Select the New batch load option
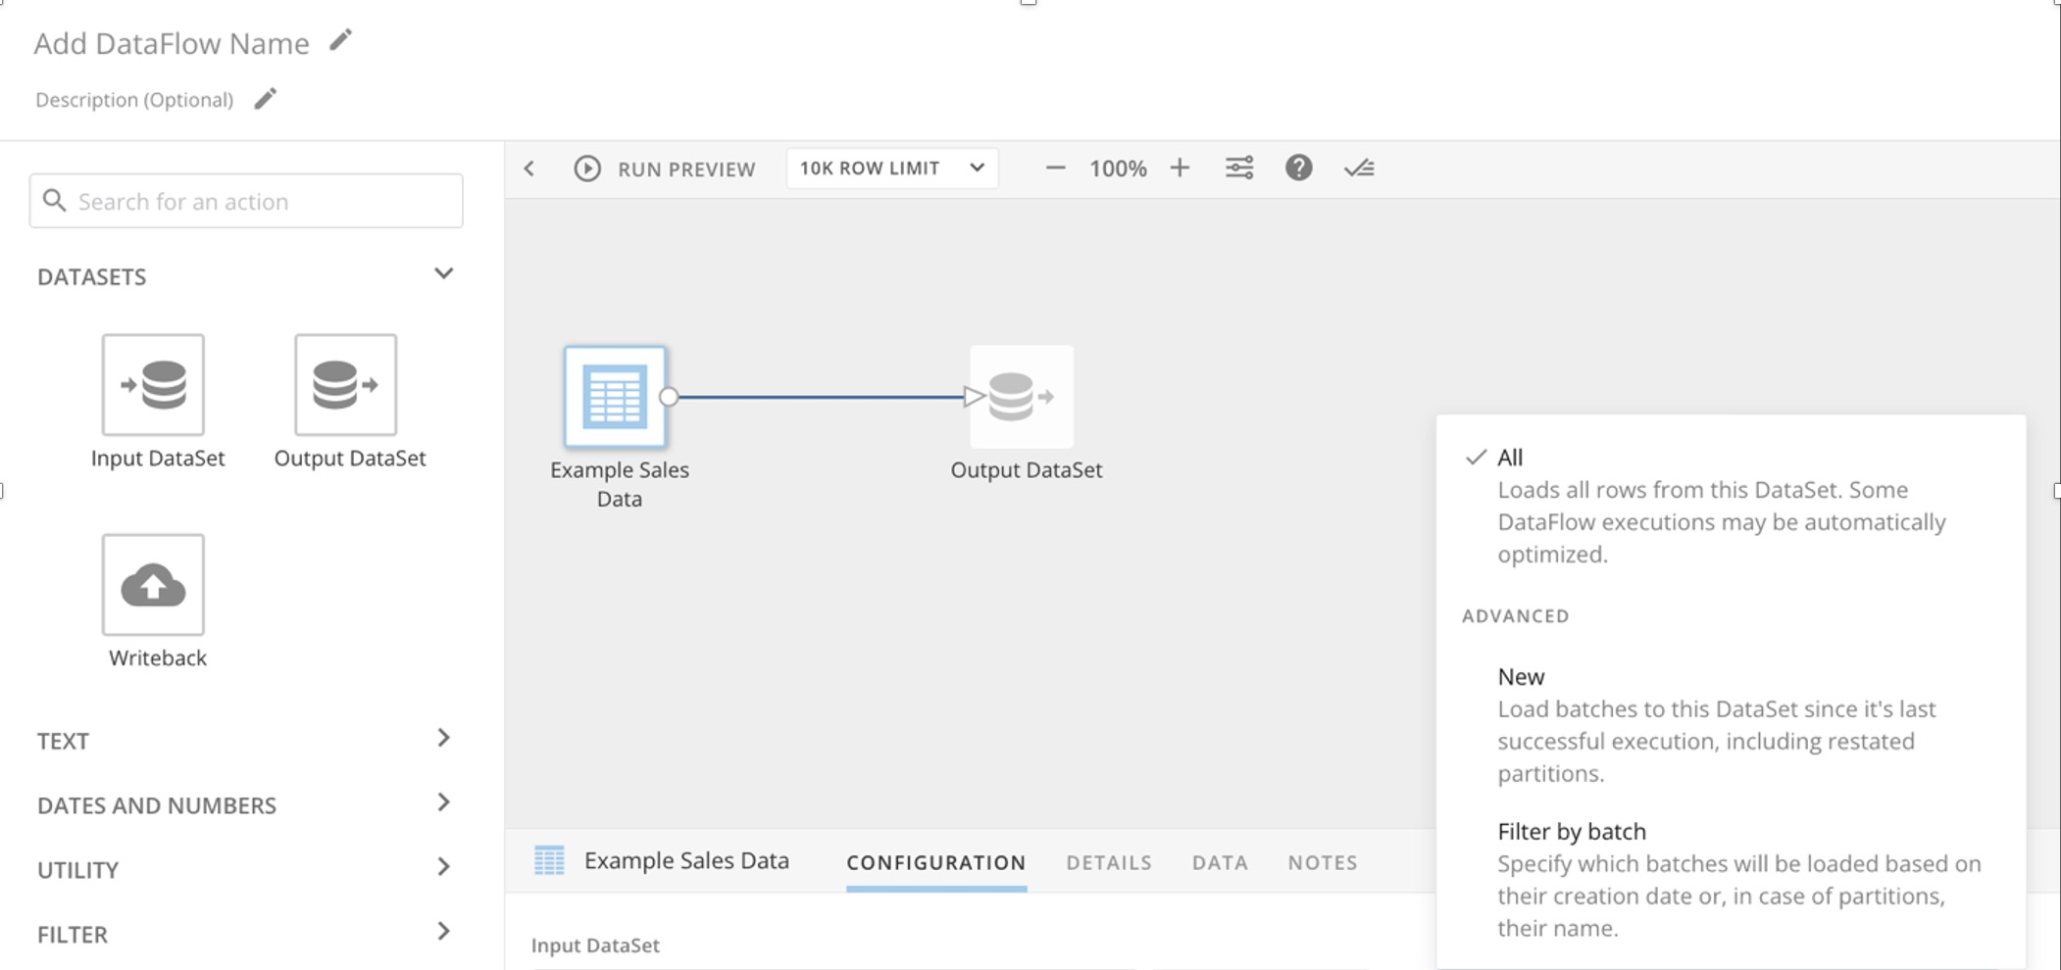The image size is (2061, 970). pos(1519,676)
